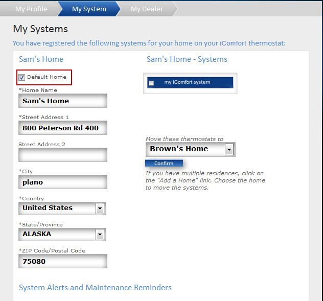Expand the Country dropdown
This screenshot has width=323, height=301.
tap(100, 208)
